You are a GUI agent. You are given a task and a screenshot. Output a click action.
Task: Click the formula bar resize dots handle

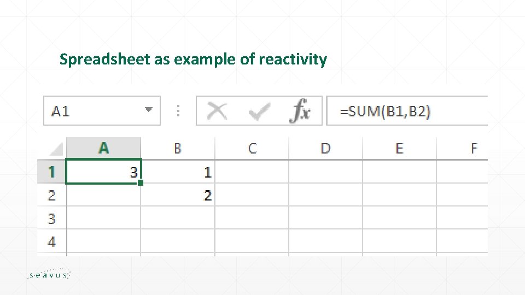(x=178, y=111)
